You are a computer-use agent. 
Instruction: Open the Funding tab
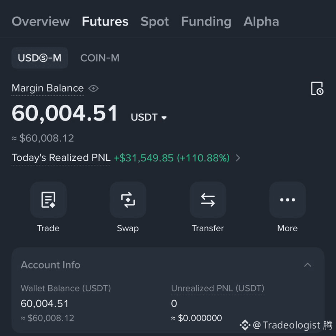[206, 22]
